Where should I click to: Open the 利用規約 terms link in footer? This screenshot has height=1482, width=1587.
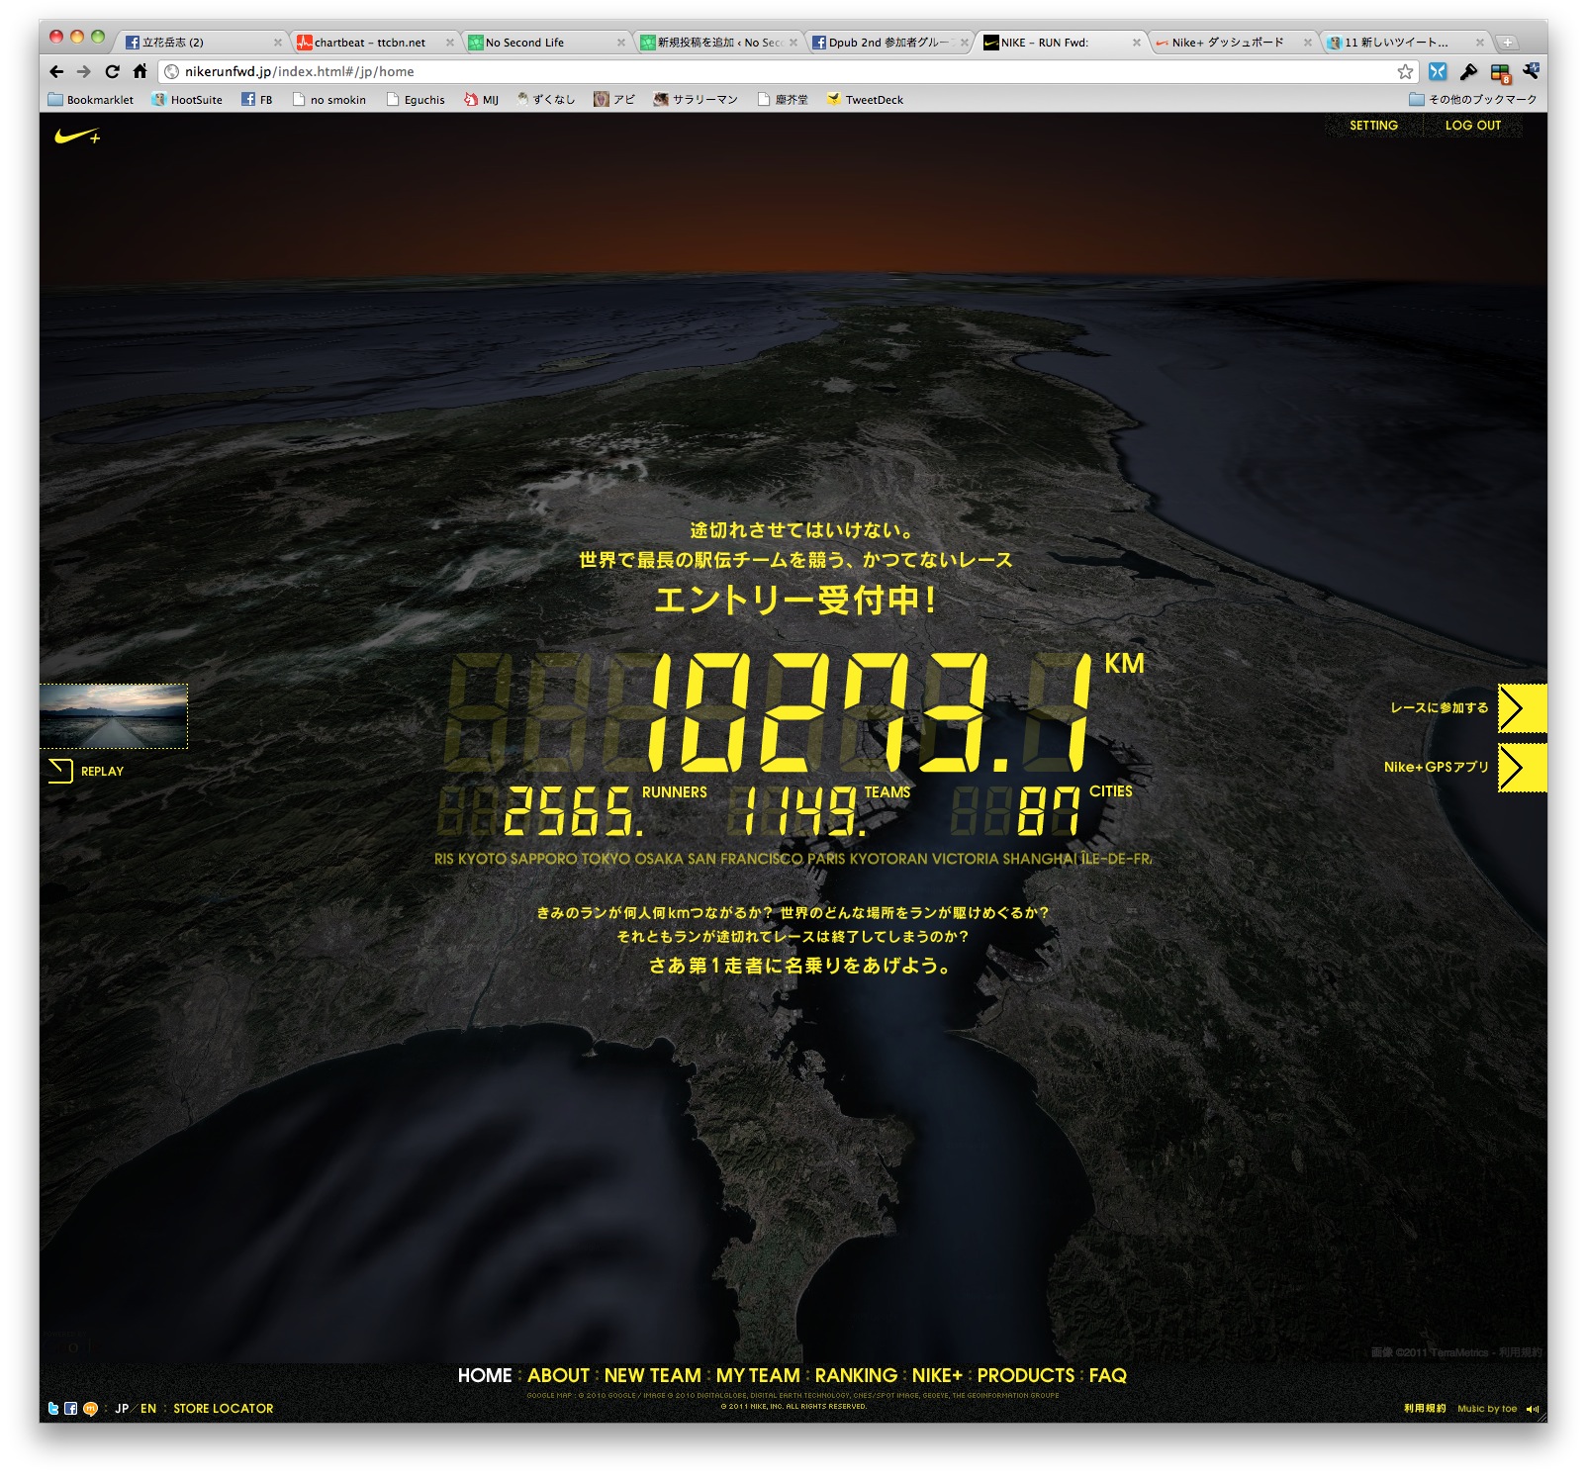[x=1425, y=1408]
